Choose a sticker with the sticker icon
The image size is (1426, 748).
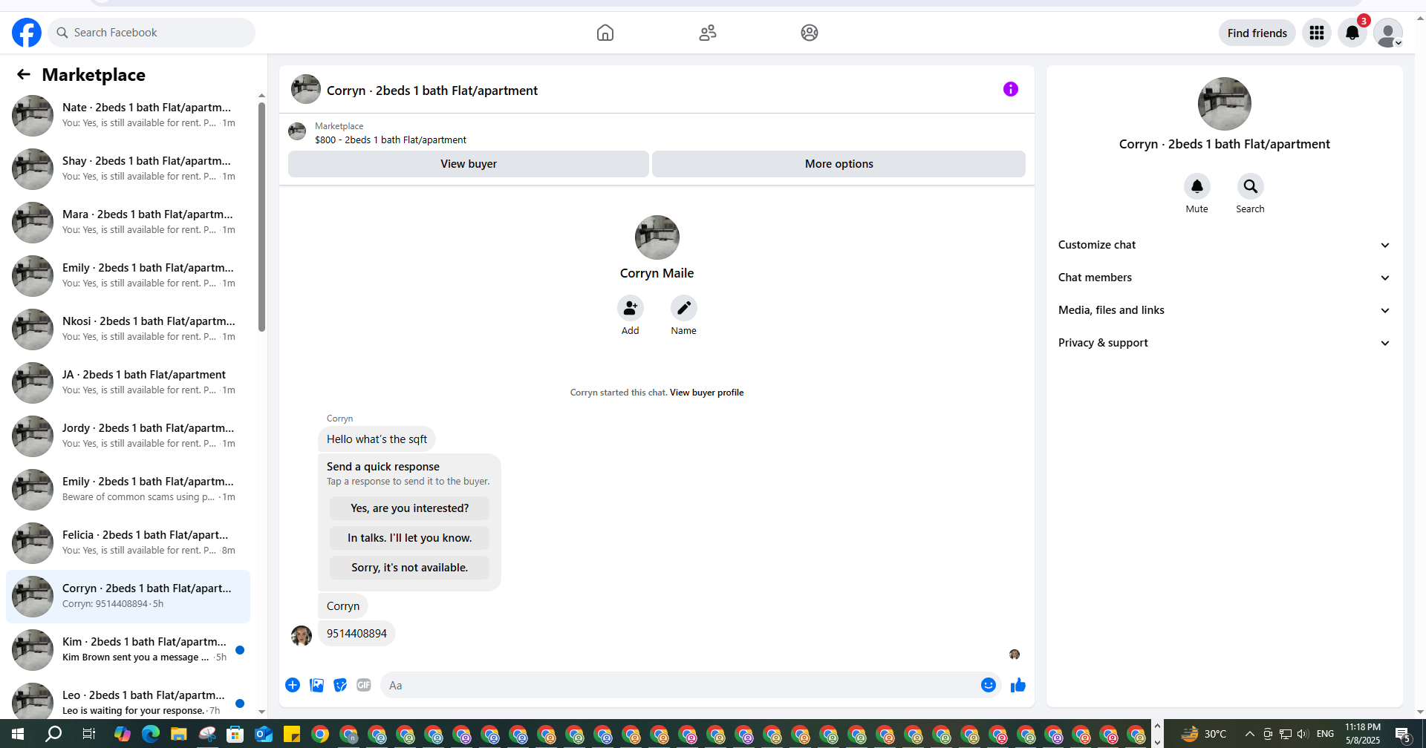[340, 685]
